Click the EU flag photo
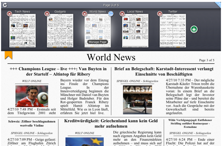Image resolution: width=222 pixels, height=146 pixels. click(85, 142)
